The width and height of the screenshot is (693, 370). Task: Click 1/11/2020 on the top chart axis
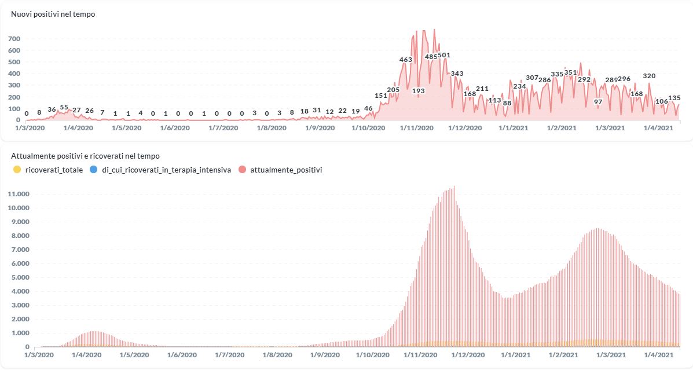417,127
